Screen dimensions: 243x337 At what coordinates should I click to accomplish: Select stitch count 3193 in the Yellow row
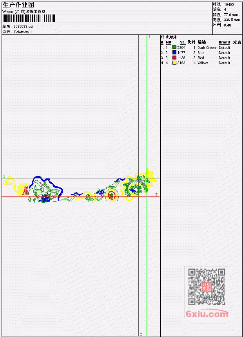(181, 63)
